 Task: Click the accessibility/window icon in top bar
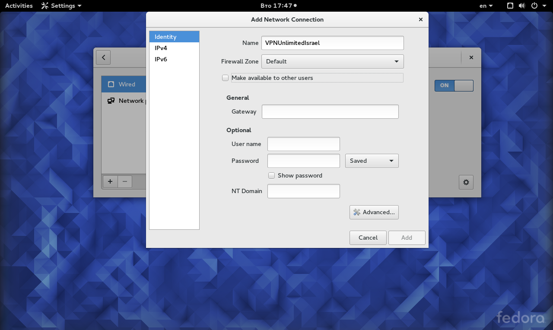pyautogui.click(x=510, y=6)
